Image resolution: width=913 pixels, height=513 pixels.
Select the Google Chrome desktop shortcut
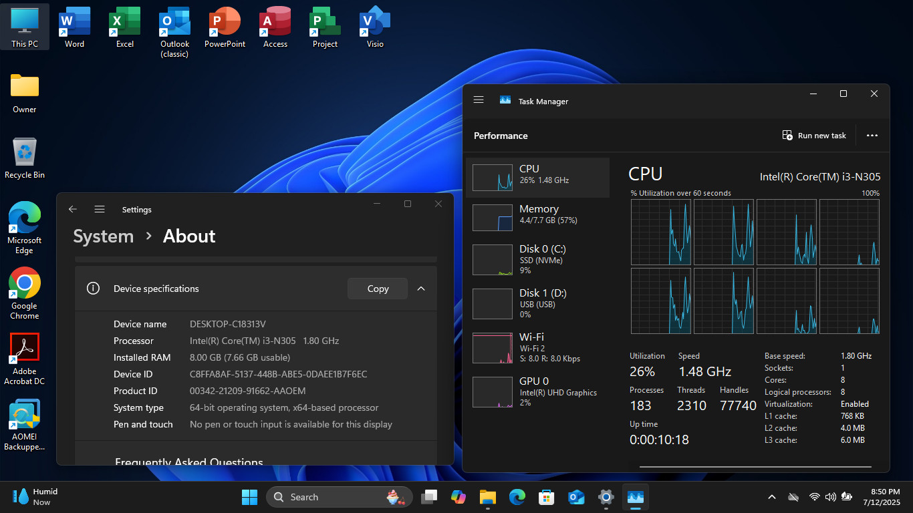[25, 293]
